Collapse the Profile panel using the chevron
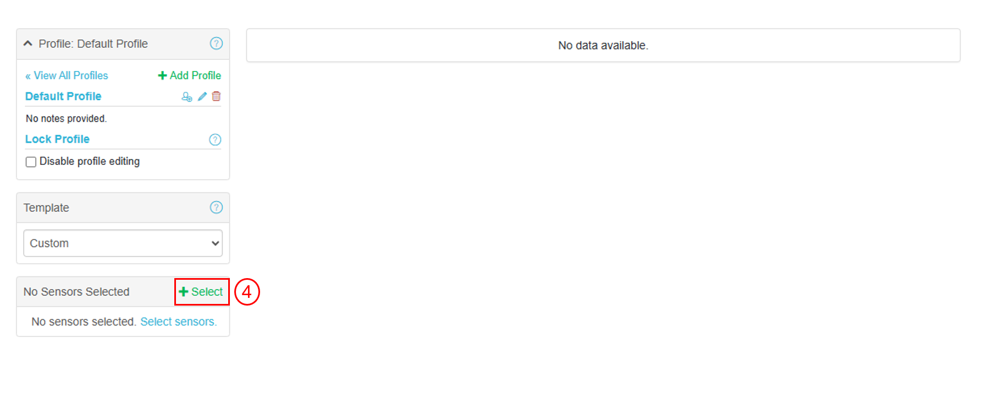 pos(28,43)
